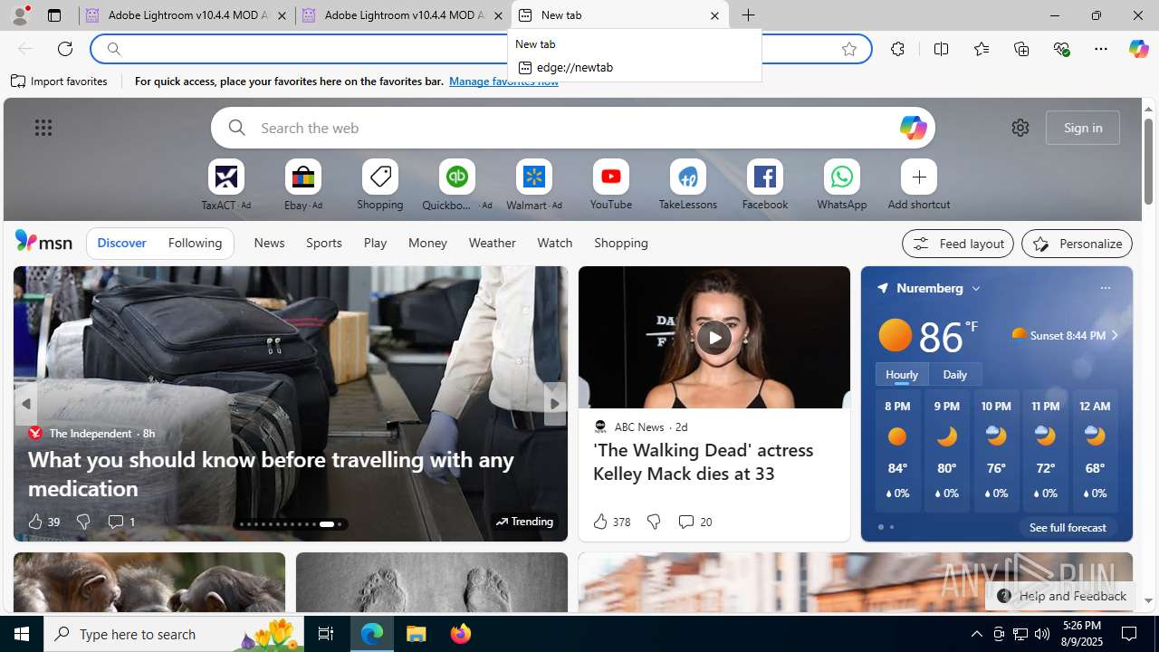The height and width of the screenshot is (652, 1159).
Task: Click Import favorites
Action: coord(60,81)
